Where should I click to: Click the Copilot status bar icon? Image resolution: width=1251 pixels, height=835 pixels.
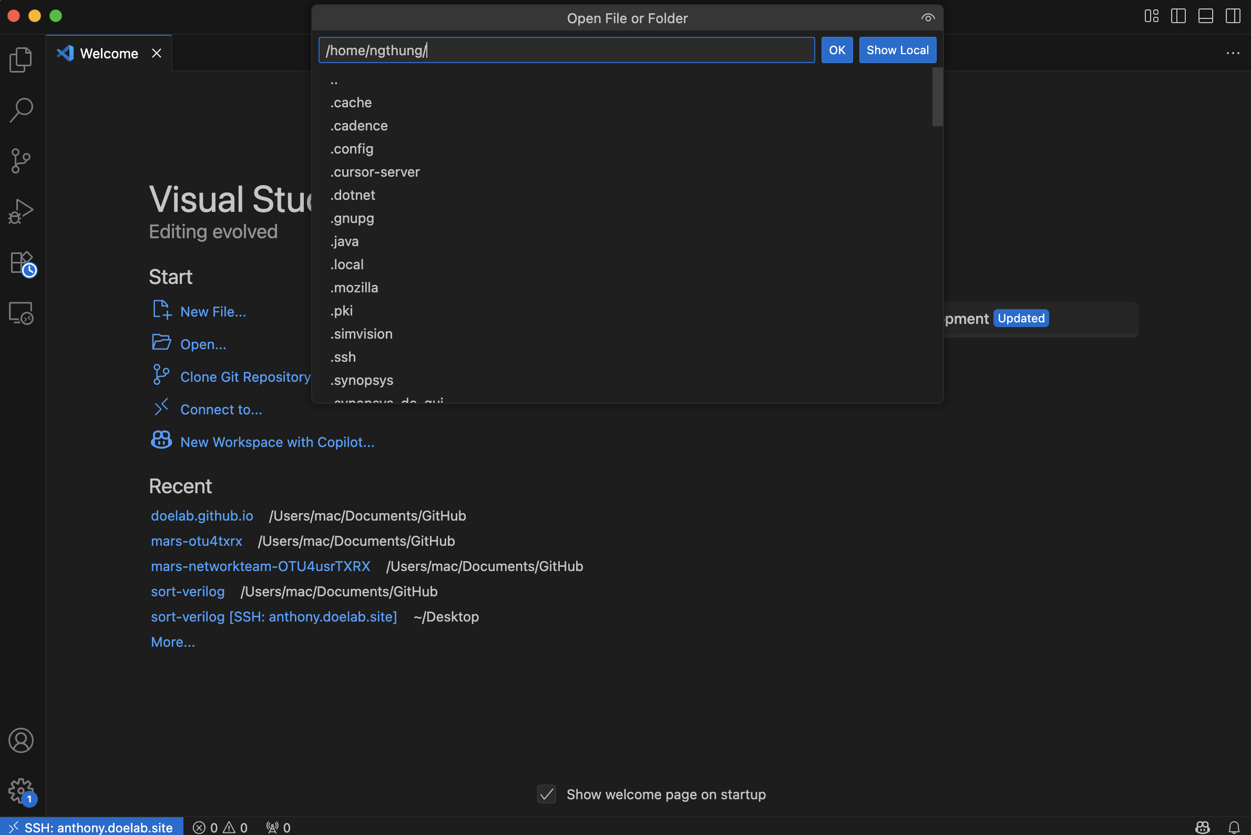point(1203,827)
